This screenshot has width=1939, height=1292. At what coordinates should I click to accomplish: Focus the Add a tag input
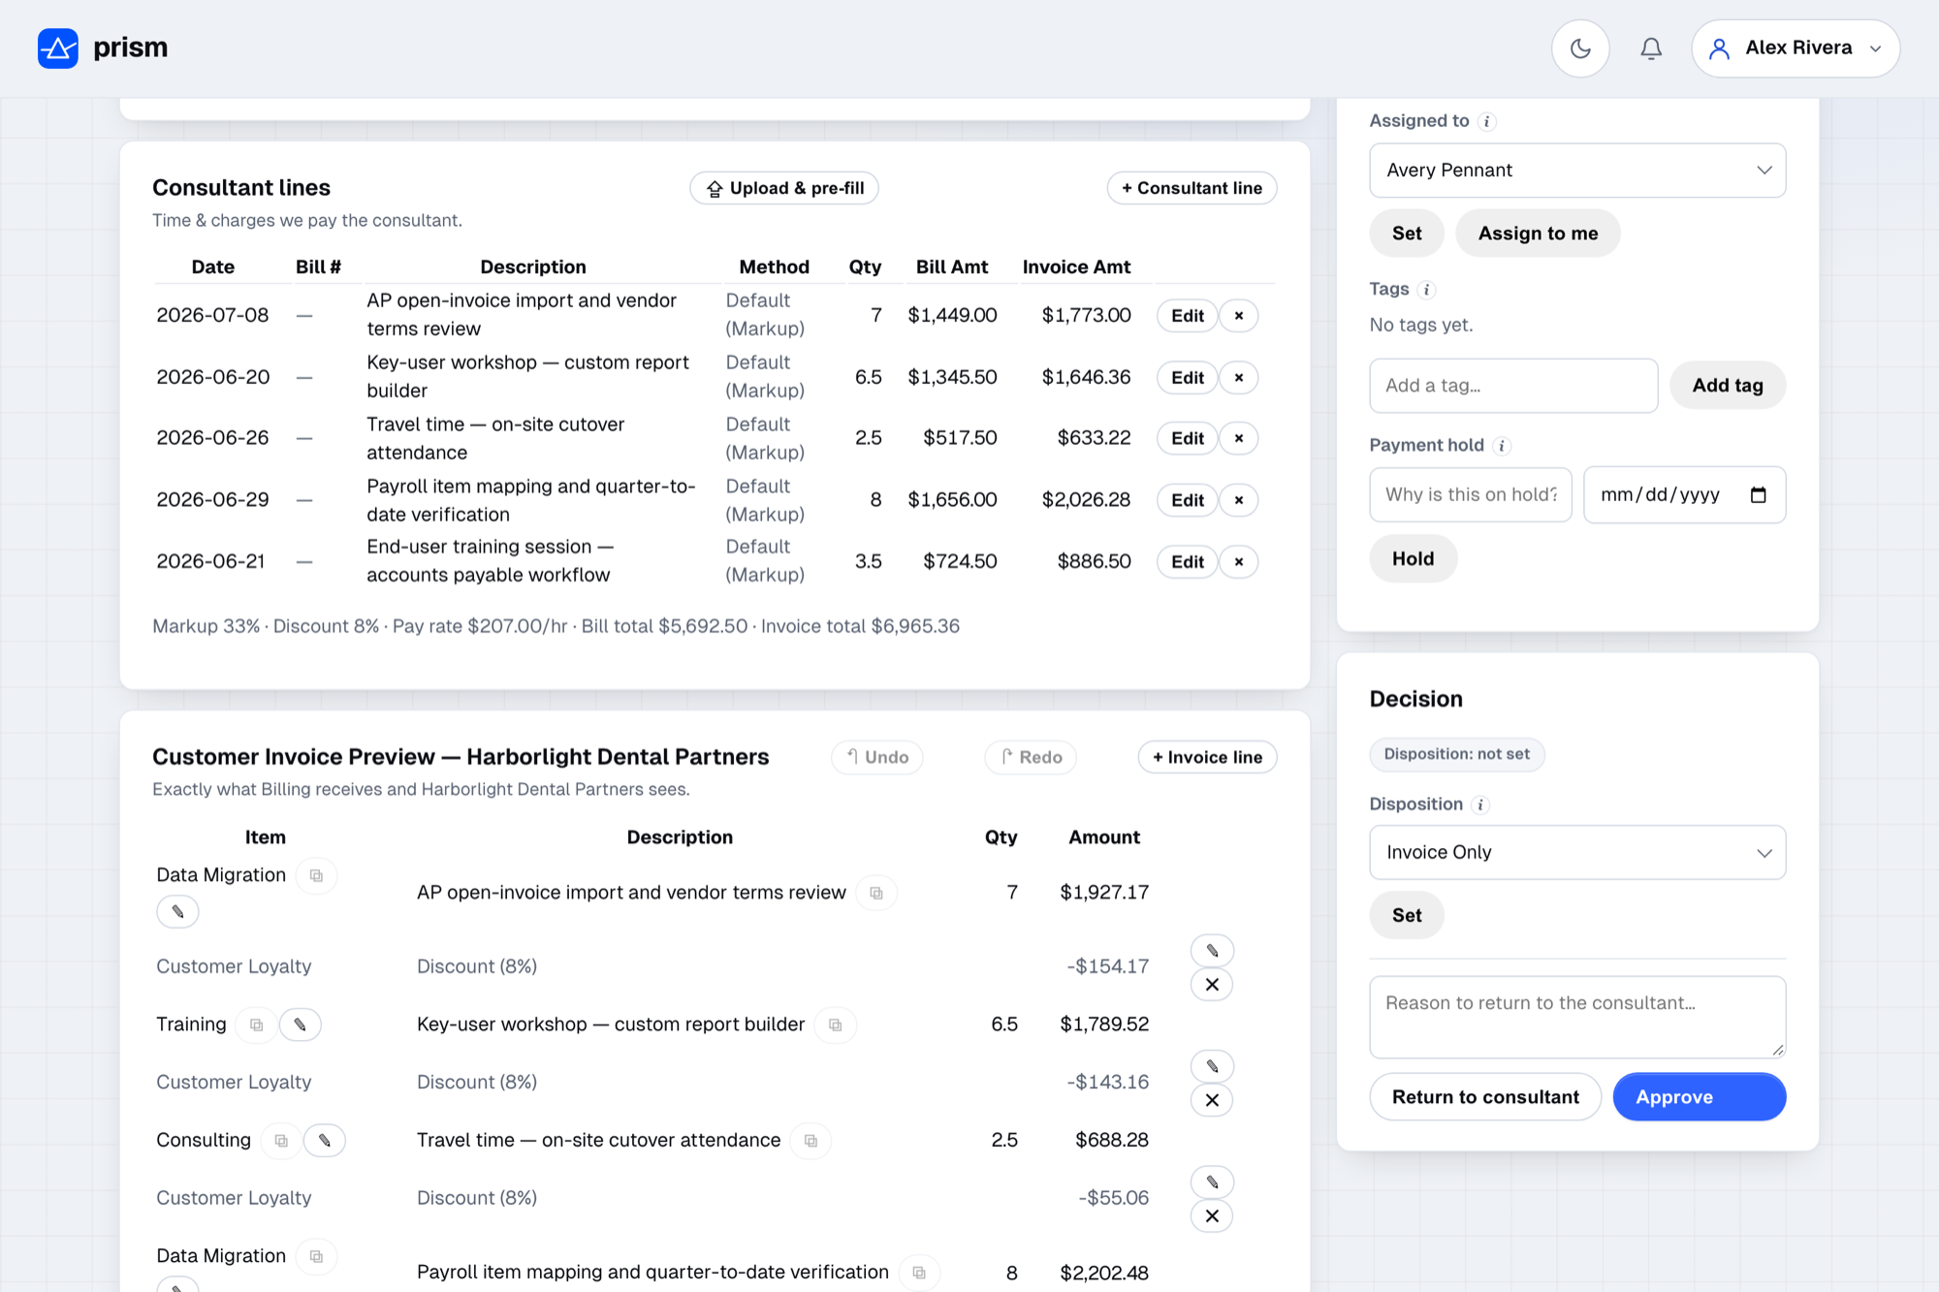pyautogui.click(x=1513, y=386)
